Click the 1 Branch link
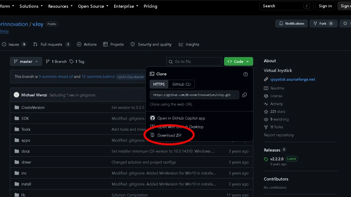Image resolution: width=351 pixels, height=197 pixels. coord(56,62)
